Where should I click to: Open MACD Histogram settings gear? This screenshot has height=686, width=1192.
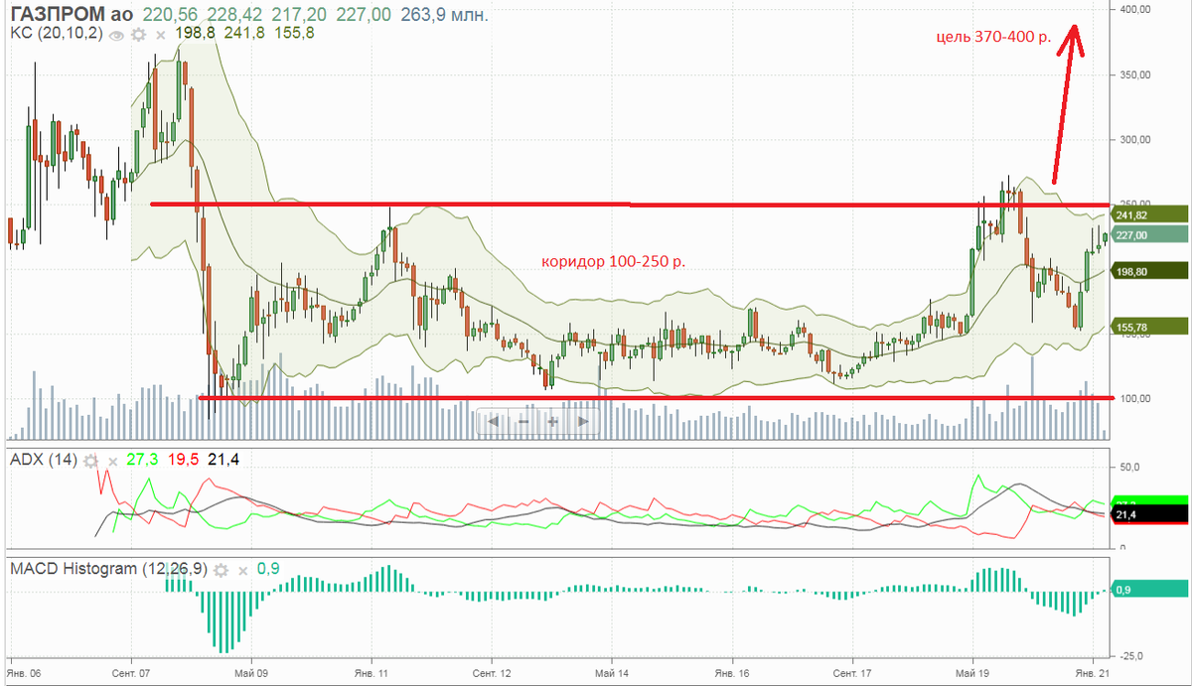click(222, 570)
